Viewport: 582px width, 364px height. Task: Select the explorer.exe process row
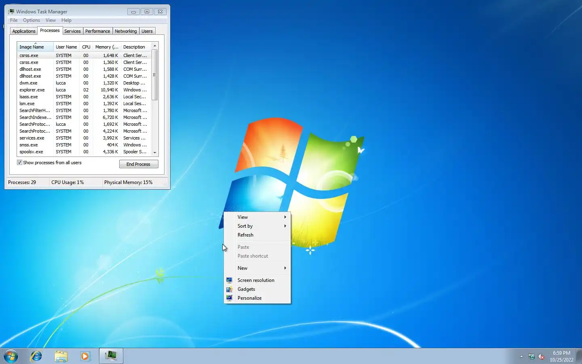[84, 90]
